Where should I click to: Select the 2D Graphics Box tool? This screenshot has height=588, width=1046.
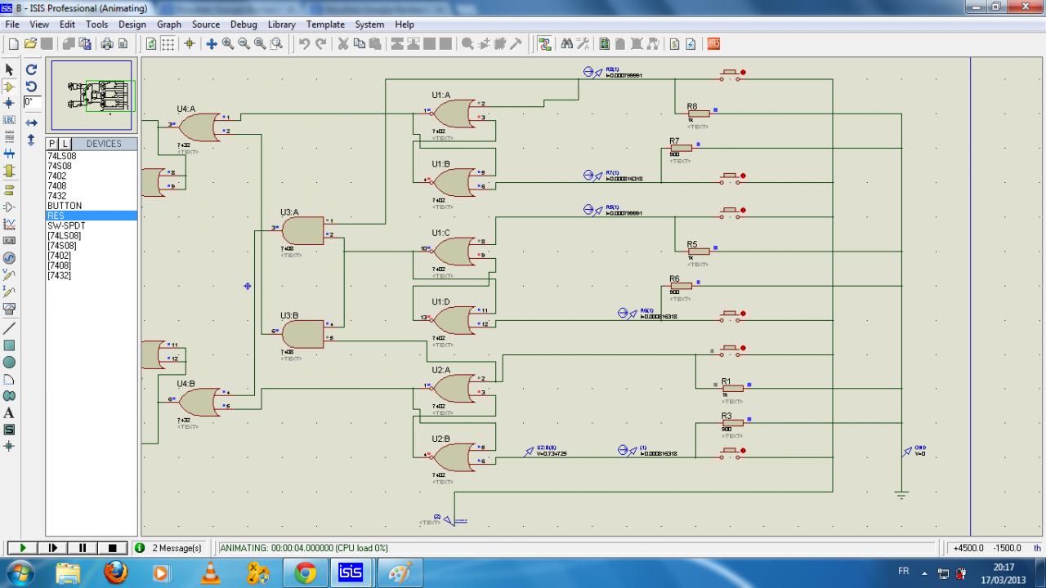10,345
